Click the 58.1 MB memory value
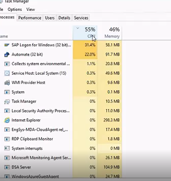This screenshot has width=171, height=181. [112, 45]
